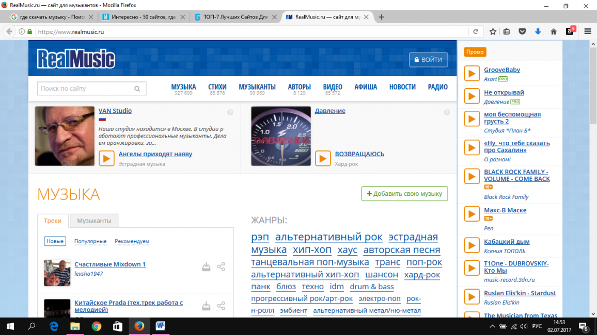The height and width of the screenshot is (335, 597).
Task: Filter tracks by Популярные
Action: tap(90, 241)
